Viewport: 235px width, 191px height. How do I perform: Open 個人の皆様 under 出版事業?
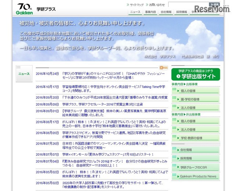[195, 91]
